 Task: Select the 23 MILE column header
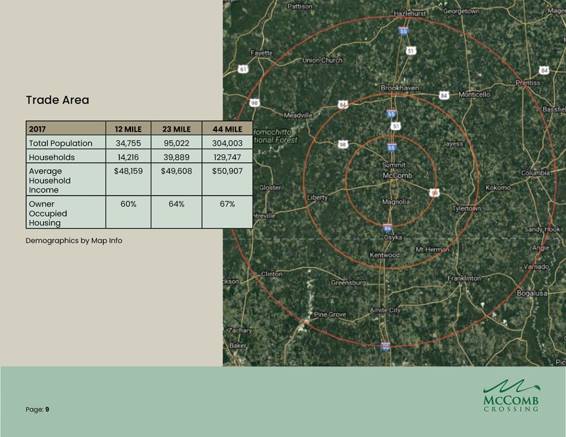coord(176,129)
